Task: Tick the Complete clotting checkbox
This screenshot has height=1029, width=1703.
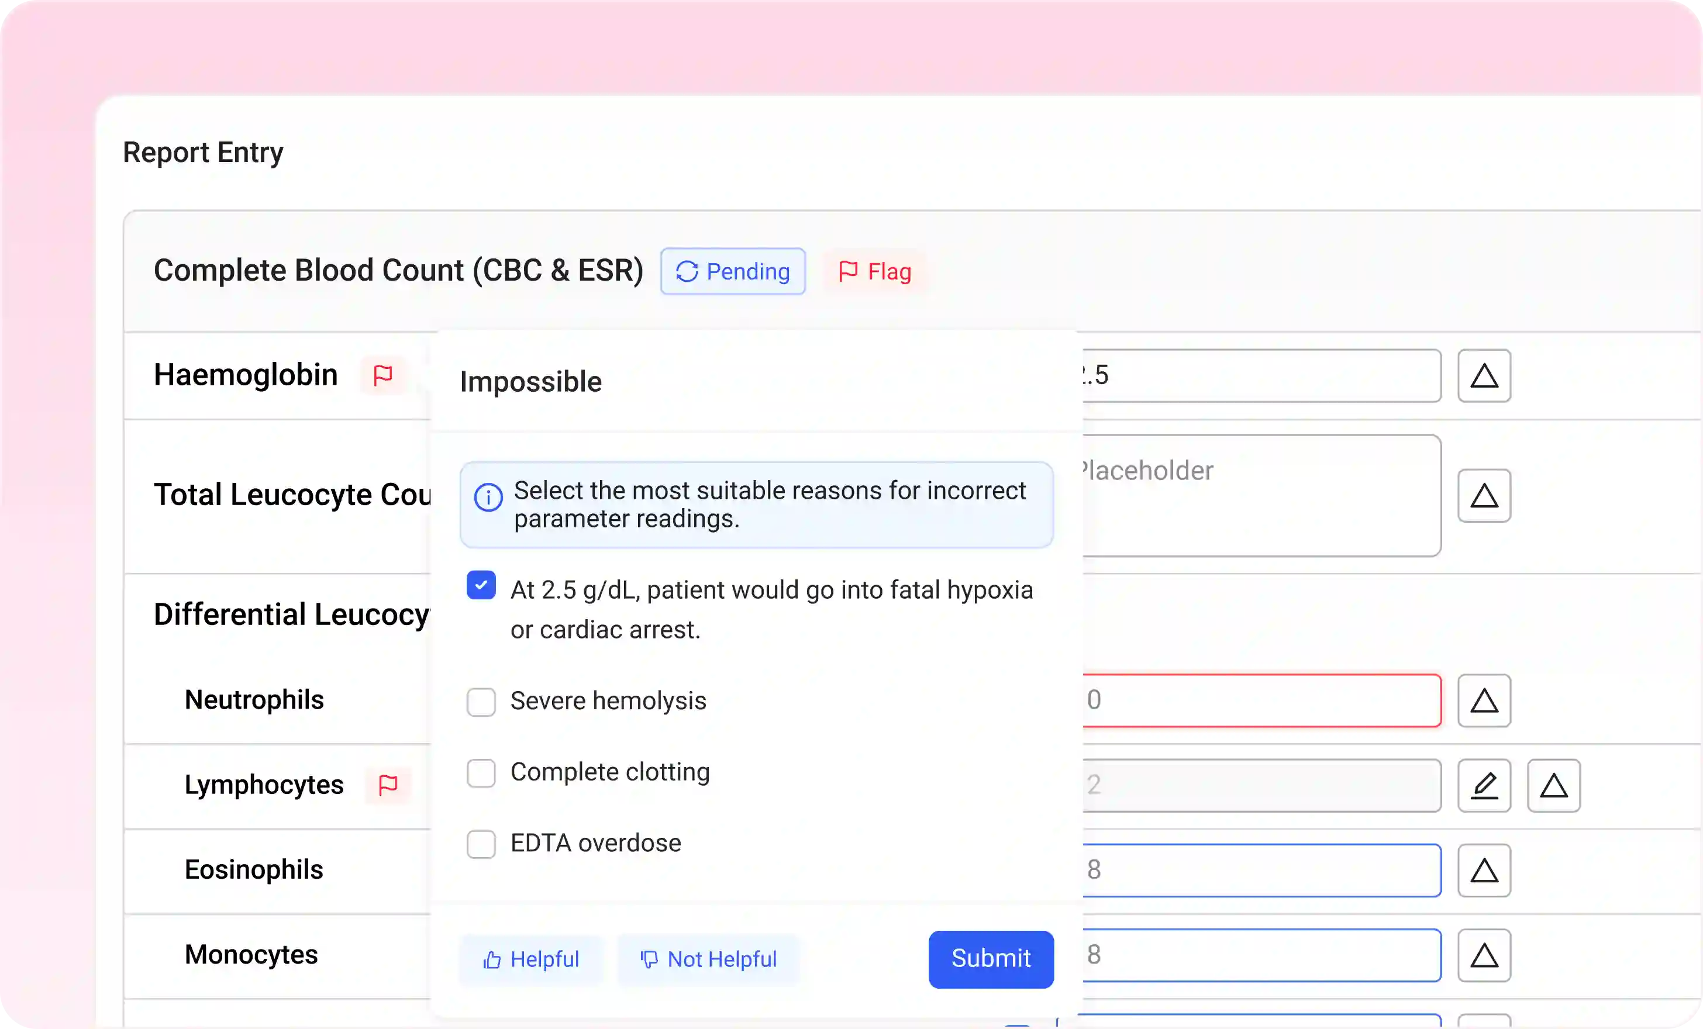Action: (x=481, y=774)
